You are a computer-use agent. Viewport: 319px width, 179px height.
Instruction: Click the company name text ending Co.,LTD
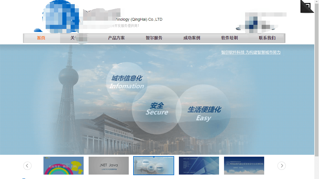[x=138, y=20]
